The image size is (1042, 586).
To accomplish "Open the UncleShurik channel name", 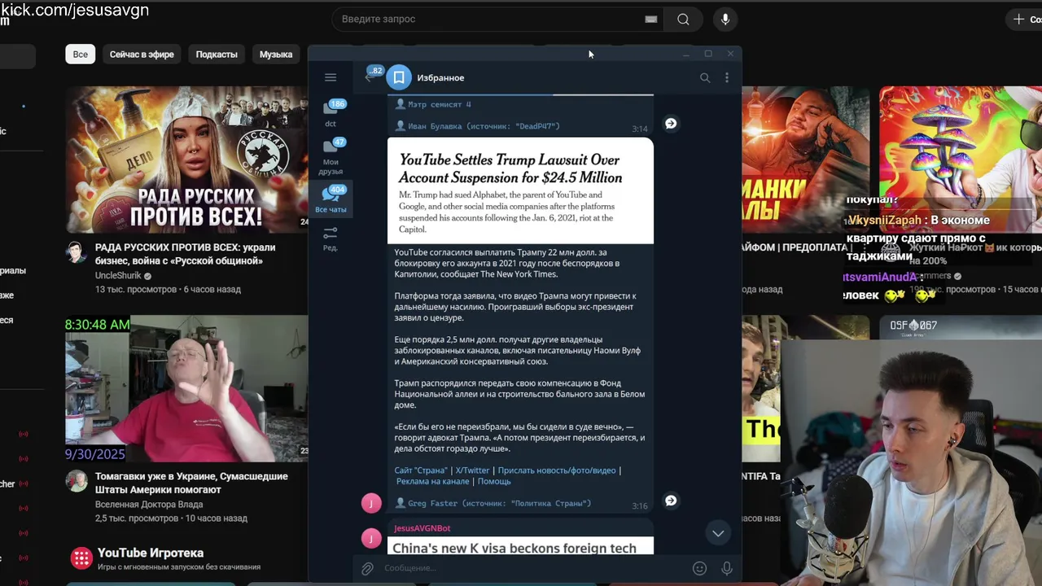I will 118,276.
